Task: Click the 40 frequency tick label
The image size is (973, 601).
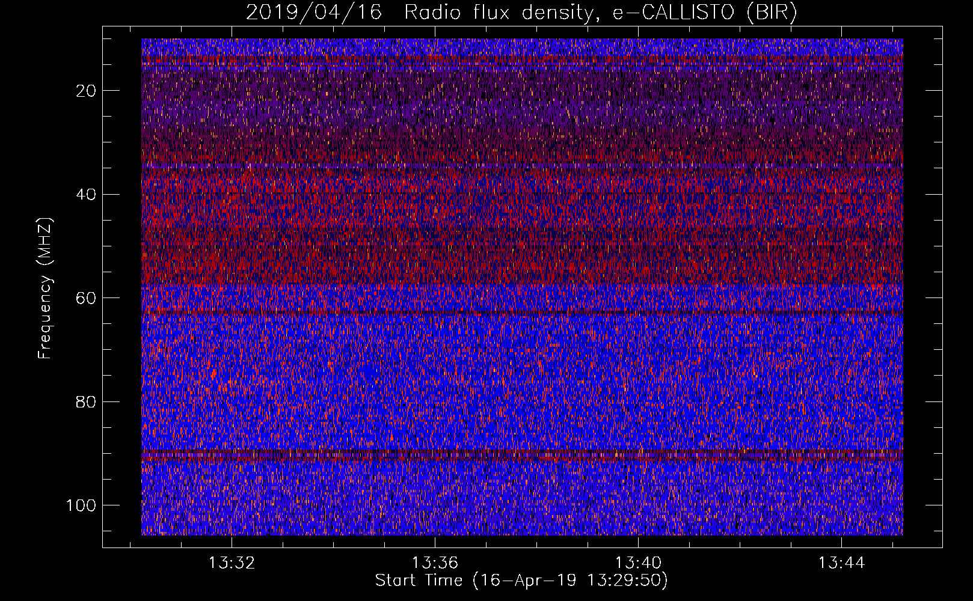Action: coord(86,194)
